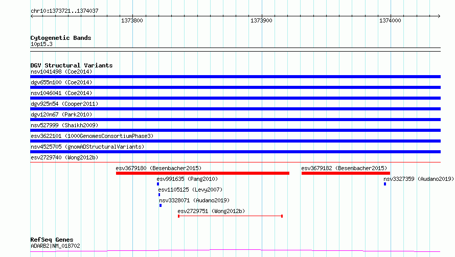Click the esv3679182 (Besenbacher2015) label
This screenshot has height=257, width=455.
(344, 168)
